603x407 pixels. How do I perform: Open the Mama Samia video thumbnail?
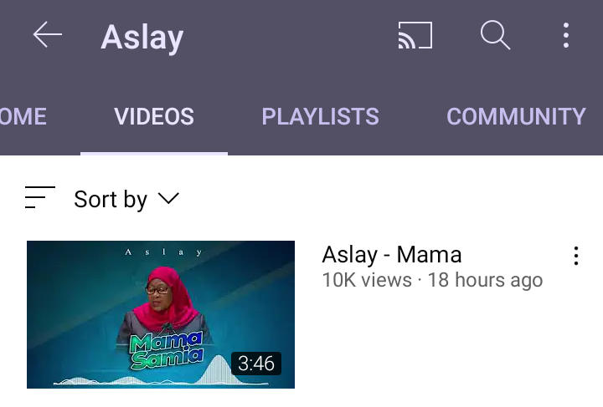(161, 314)
